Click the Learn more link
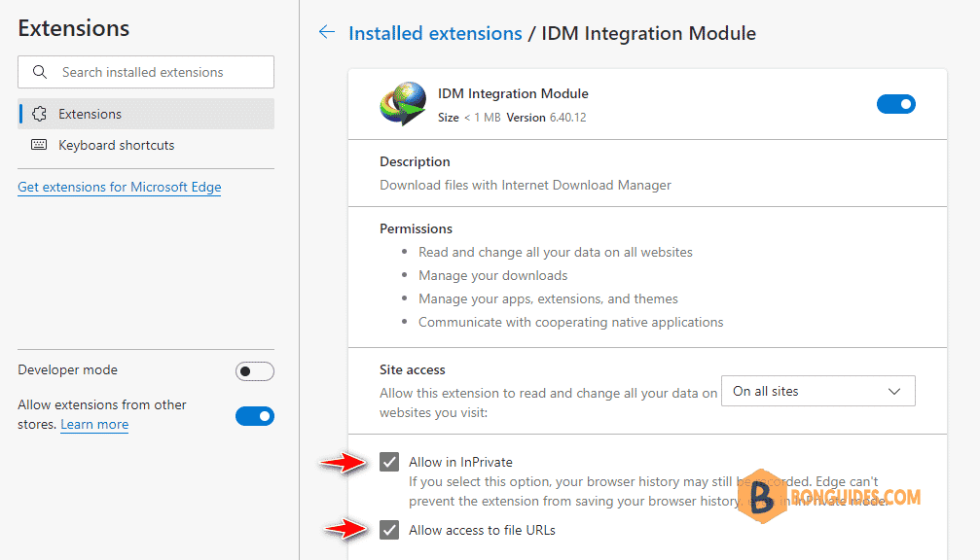Viewport: 980px width, 560px height. point(93,424)
